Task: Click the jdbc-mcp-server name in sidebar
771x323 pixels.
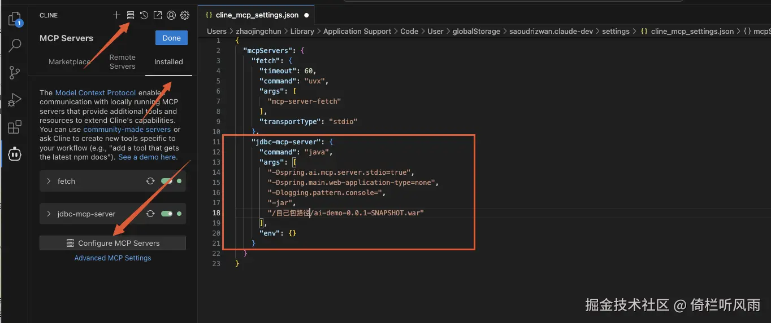Action: pos(86,214)
